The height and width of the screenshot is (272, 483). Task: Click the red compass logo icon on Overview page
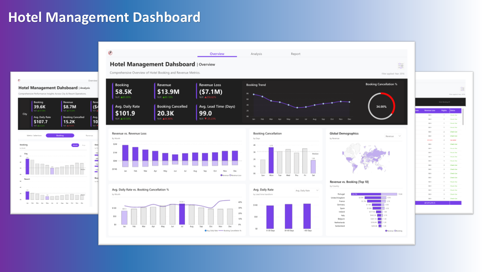[x=110, y=53]
